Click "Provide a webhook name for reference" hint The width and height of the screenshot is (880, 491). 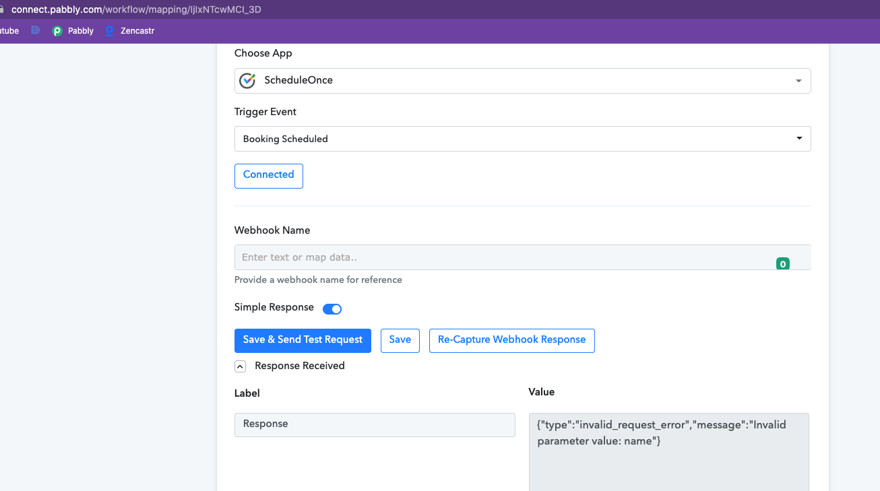tap(318, 280)
